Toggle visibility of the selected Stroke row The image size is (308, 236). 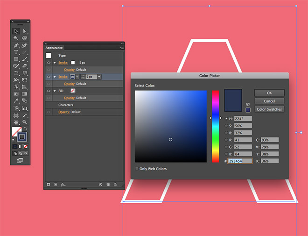point(49,77)
